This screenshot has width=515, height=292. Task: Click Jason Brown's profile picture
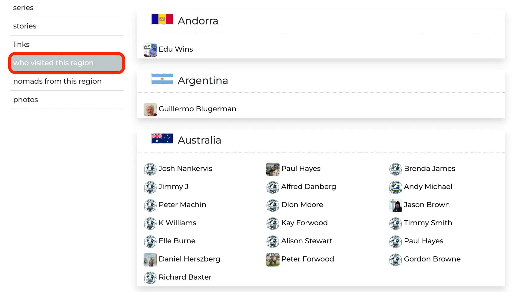click(396, 206)
